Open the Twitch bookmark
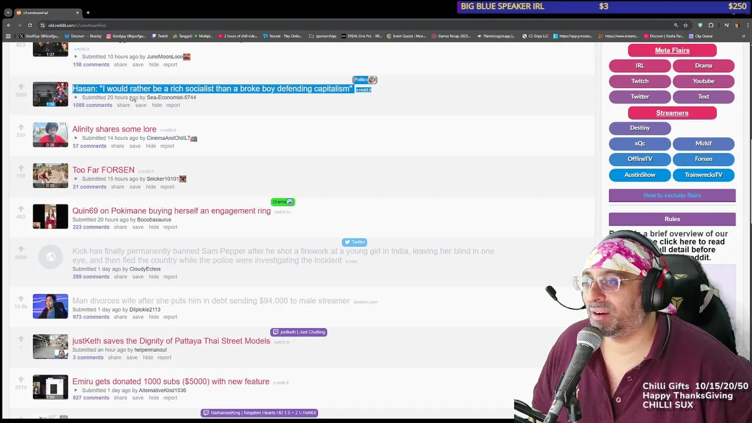Image resolution: width=752 pixels, height=423 pixels. (x=160, y=36)
